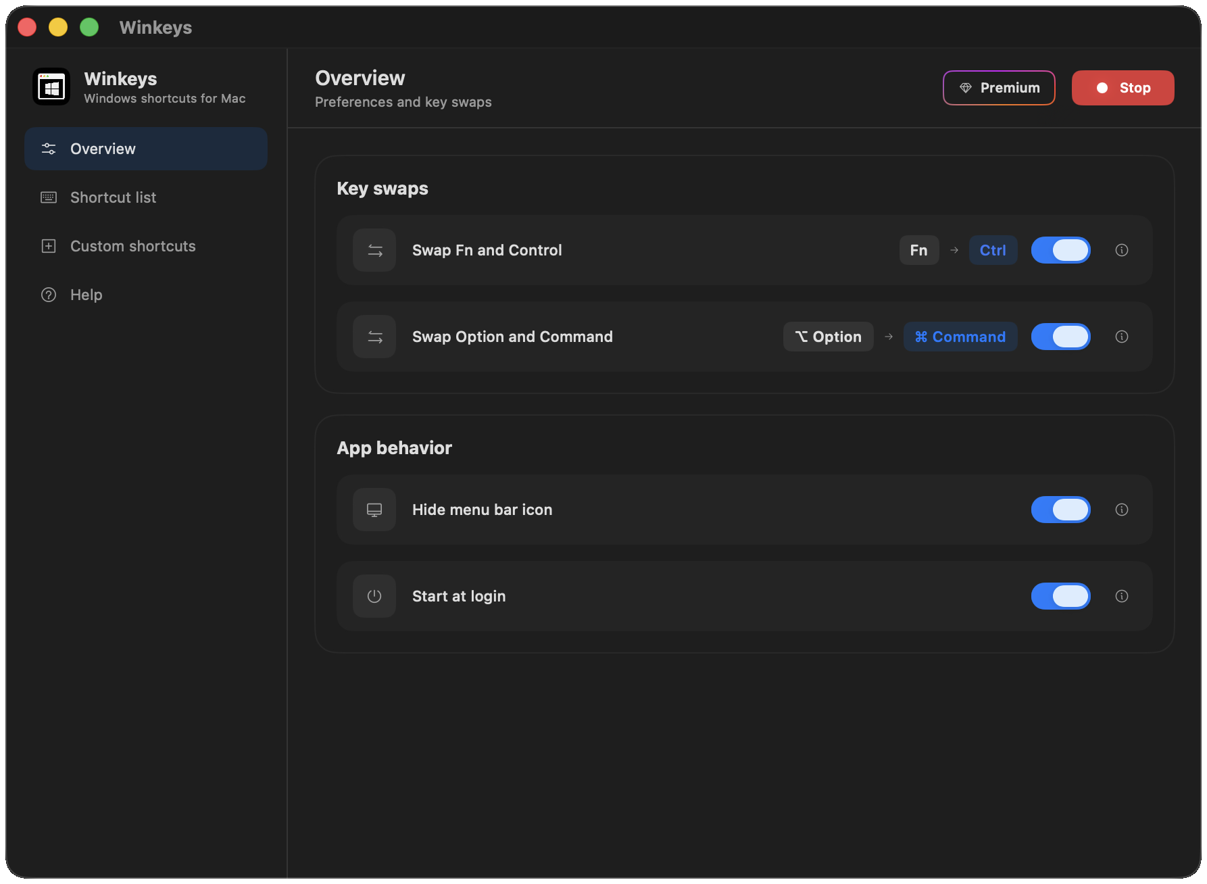Click the record dot on Stop button
The height and width of the screenshot is (884, 1207).
point(1102,88)
